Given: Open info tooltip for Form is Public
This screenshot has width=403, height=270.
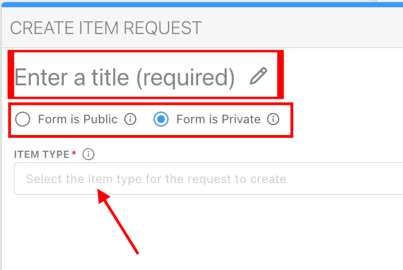Looking at the screenshot, I should point(130,119).
